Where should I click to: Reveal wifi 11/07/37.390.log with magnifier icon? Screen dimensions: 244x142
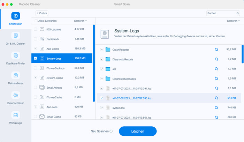tap(216, 98)
